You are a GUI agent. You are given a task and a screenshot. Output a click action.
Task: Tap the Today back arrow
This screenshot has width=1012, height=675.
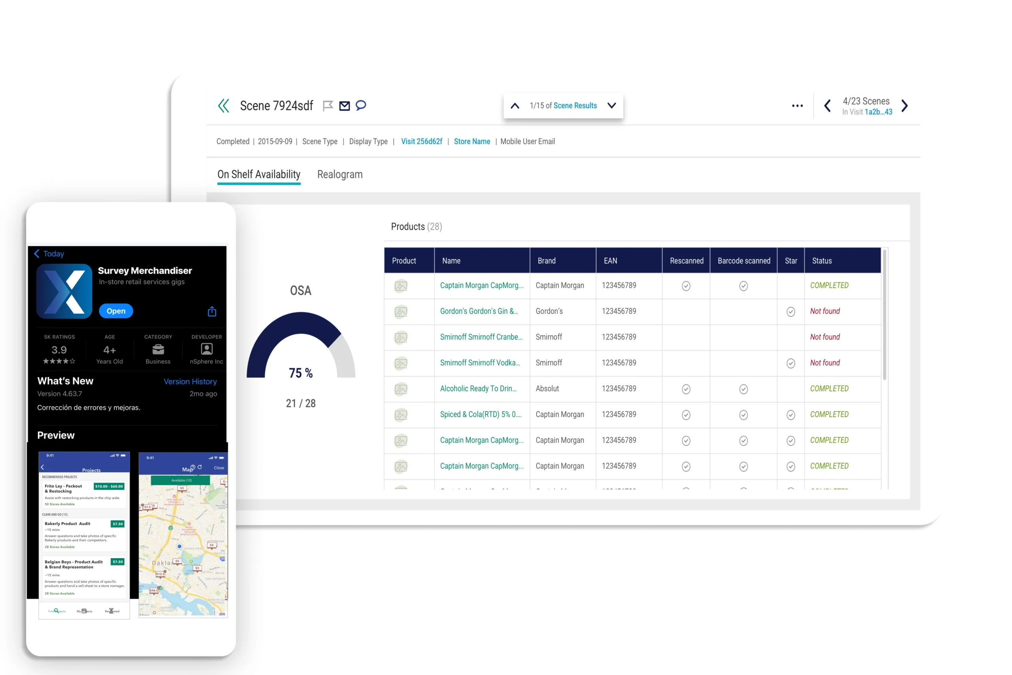(x=37, y=253)
